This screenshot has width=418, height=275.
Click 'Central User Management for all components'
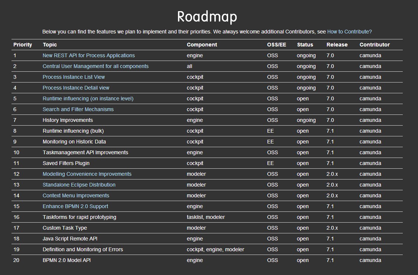[95, 66]
